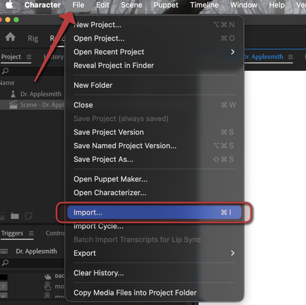Select Copy Media Files into Project Folder
Image resolution: width=306 pixels, height=305 pixels.
point(154,293)
